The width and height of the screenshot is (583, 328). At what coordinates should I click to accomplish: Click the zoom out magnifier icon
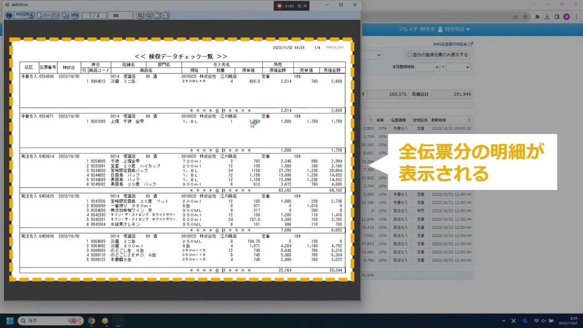148,15
